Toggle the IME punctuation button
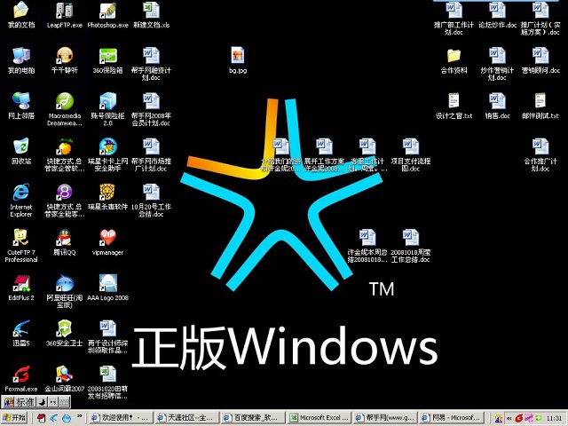568x426 pixels. pyautogui.click(x=53, y=401)
